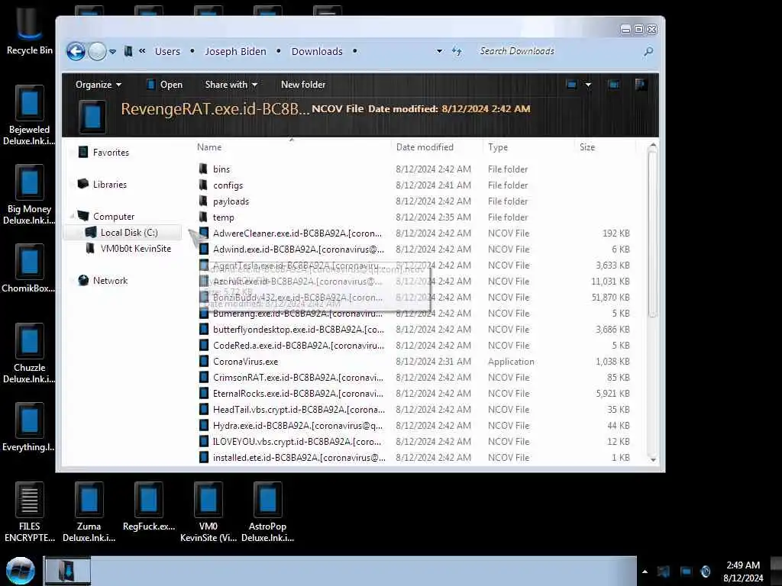This screenshot has height=586, width=782.
Task: Select RegFuck.exe desktop icon
Action: [149, 507]
